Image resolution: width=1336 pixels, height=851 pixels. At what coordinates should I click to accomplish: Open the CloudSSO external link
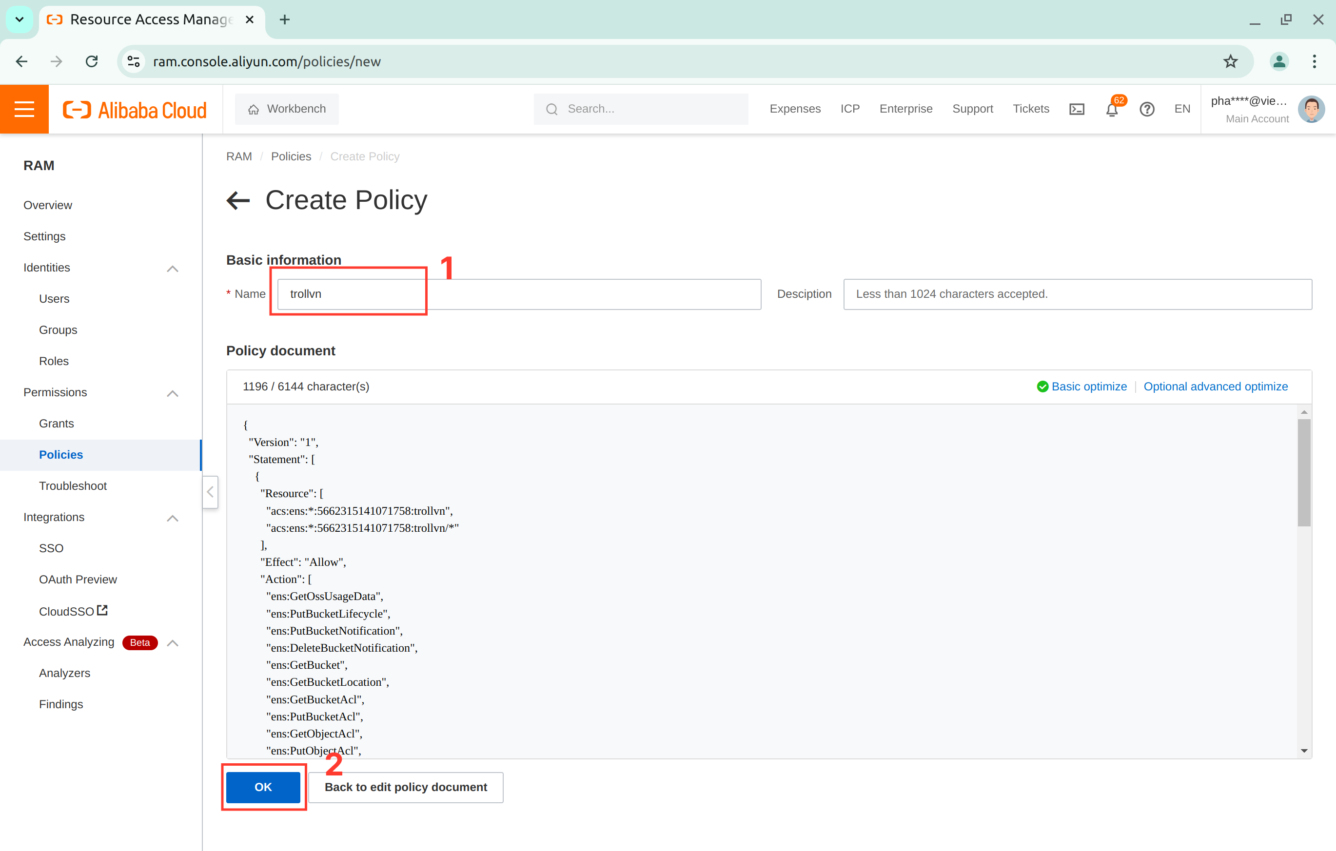(x=73, y=611)
